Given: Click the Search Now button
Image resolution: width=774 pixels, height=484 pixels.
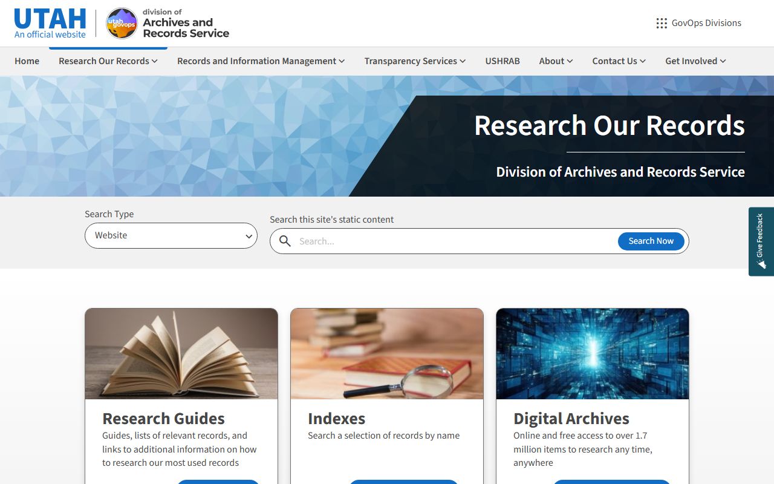Looking at the screenshot, I should 651,241.
